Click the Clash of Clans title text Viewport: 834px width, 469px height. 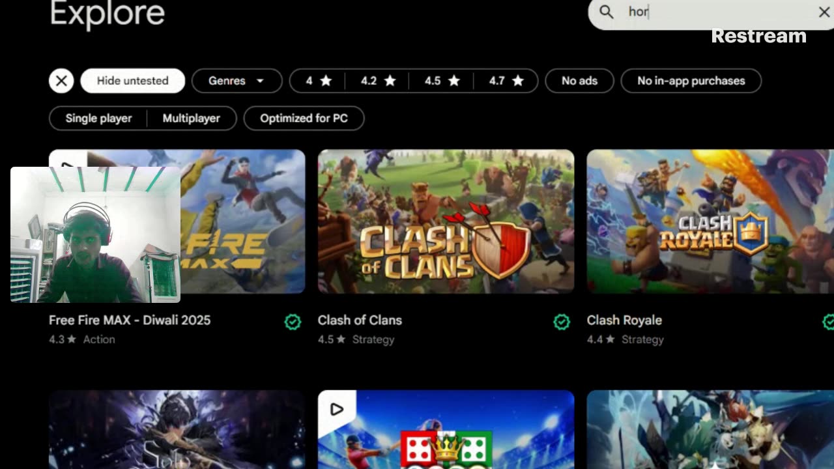(360, 320)
